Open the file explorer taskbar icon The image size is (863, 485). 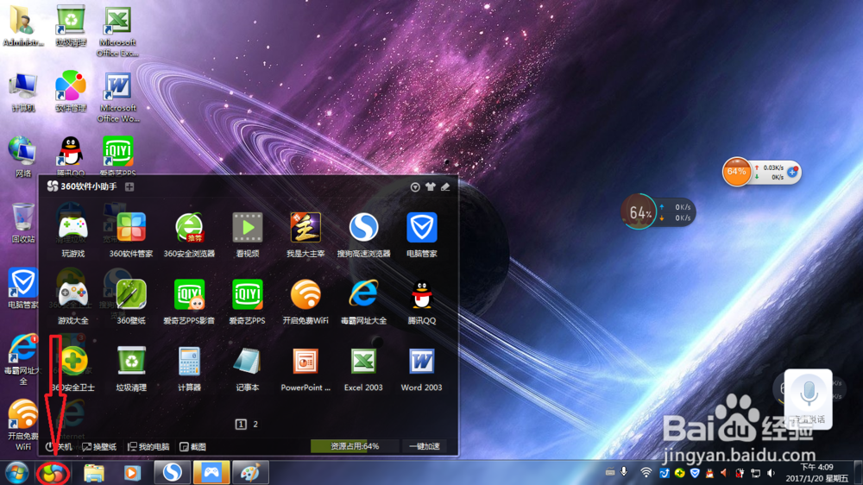tap(94, 473)
